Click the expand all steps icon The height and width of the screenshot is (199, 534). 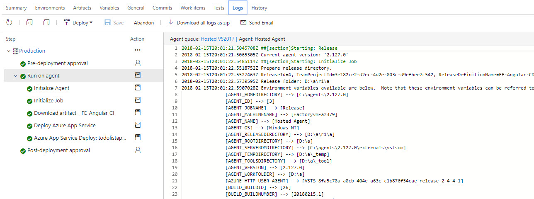point(29,23)
